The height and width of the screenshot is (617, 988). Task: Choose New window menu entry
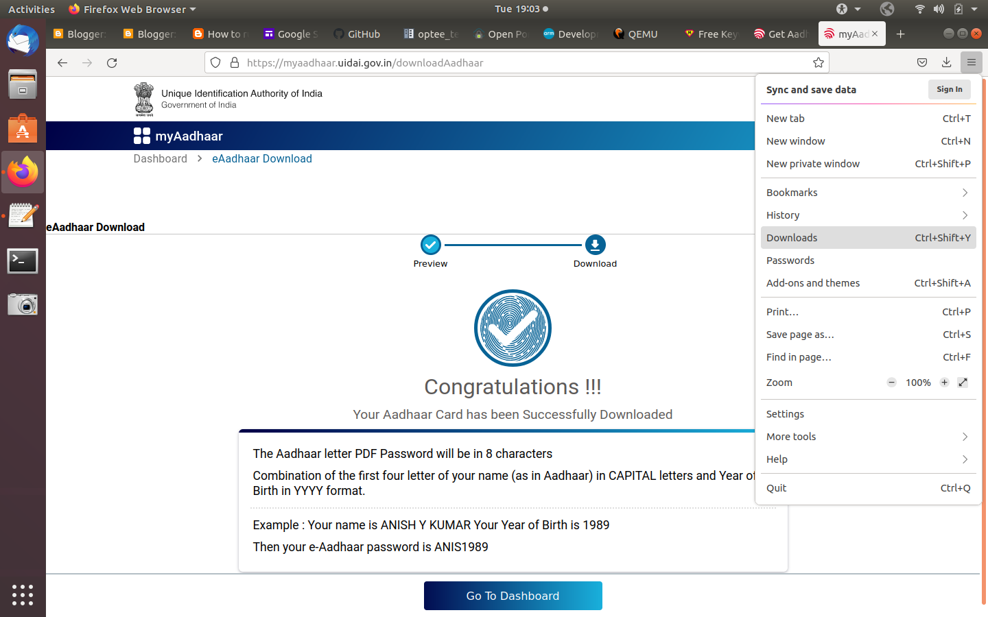click(x=868, y=141)
